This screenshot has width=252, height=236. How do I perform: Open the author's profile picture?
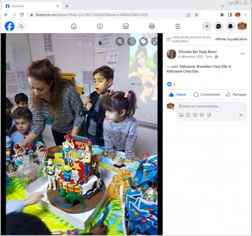171,54
